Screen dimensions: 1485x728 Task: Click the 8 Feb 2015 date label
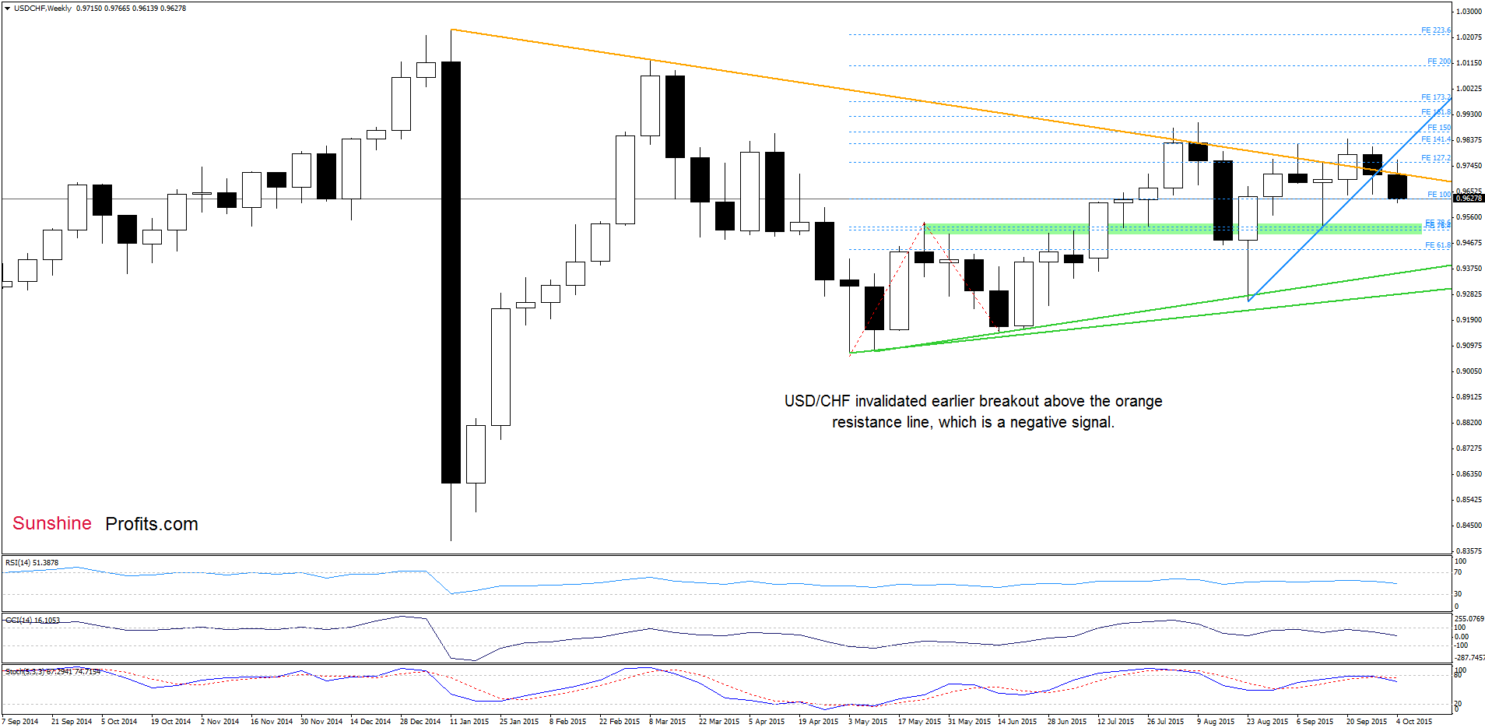(x=567, y=722)
